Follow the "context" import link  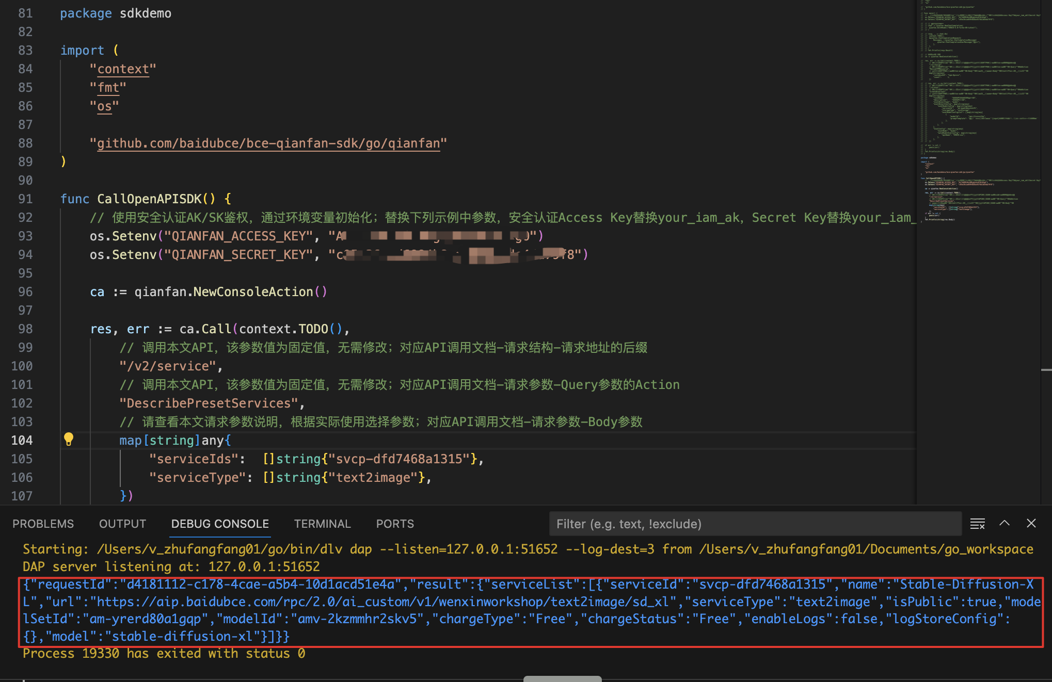click(123, 69)
